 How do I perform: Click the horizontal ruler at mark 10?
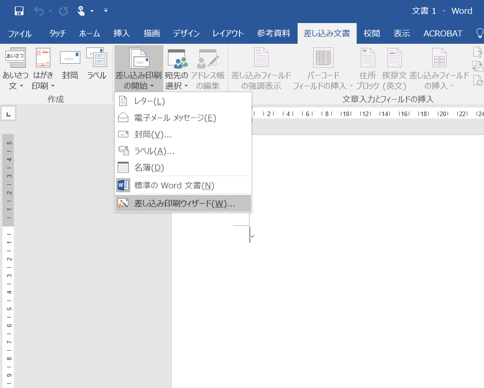click(346, 114)
